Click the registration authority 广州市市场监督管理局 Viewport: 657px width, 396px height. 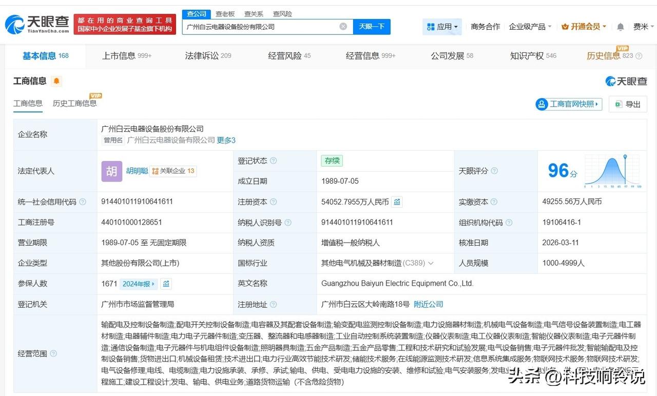[138, 304]
